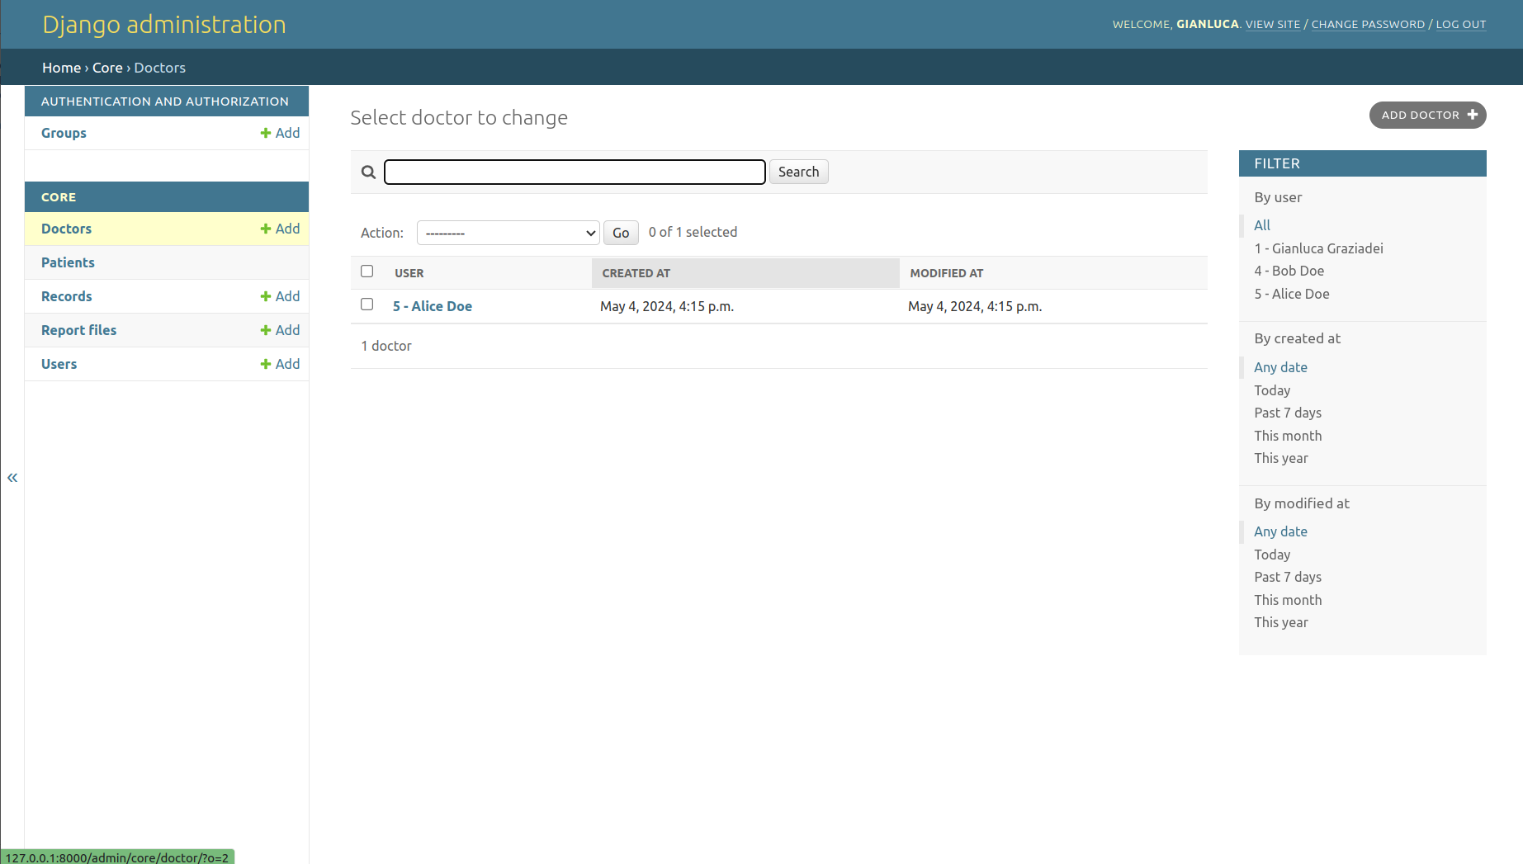Click the '0 of 1 selected' counter text
Image resolution: width=1523 pixels, height=864 pixels.
point(693,232)
